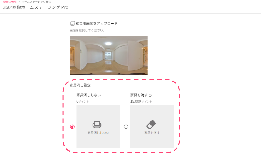Click the breadcrumb chevron separator
Viewport: 262px width, 157px height.
click(x=19, y=1)
